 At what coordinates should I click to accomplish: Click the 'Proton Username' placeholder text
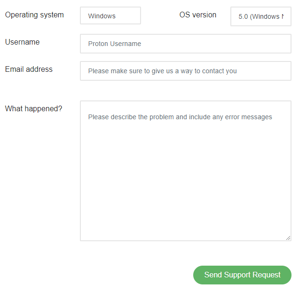point(114,44)
